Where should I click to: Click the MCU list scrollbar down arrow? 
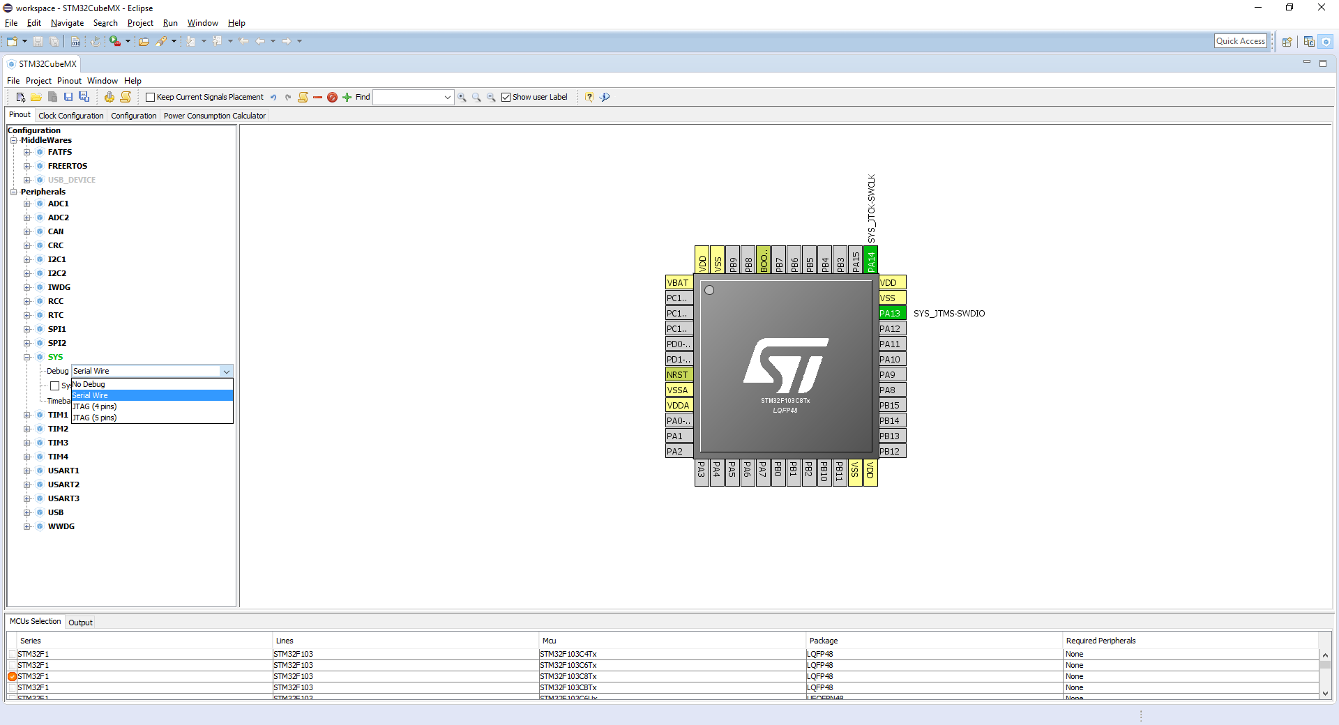(1325, 693)
